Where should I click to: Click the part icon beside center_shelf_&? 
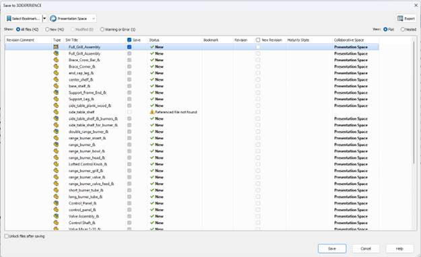(56, 79)
